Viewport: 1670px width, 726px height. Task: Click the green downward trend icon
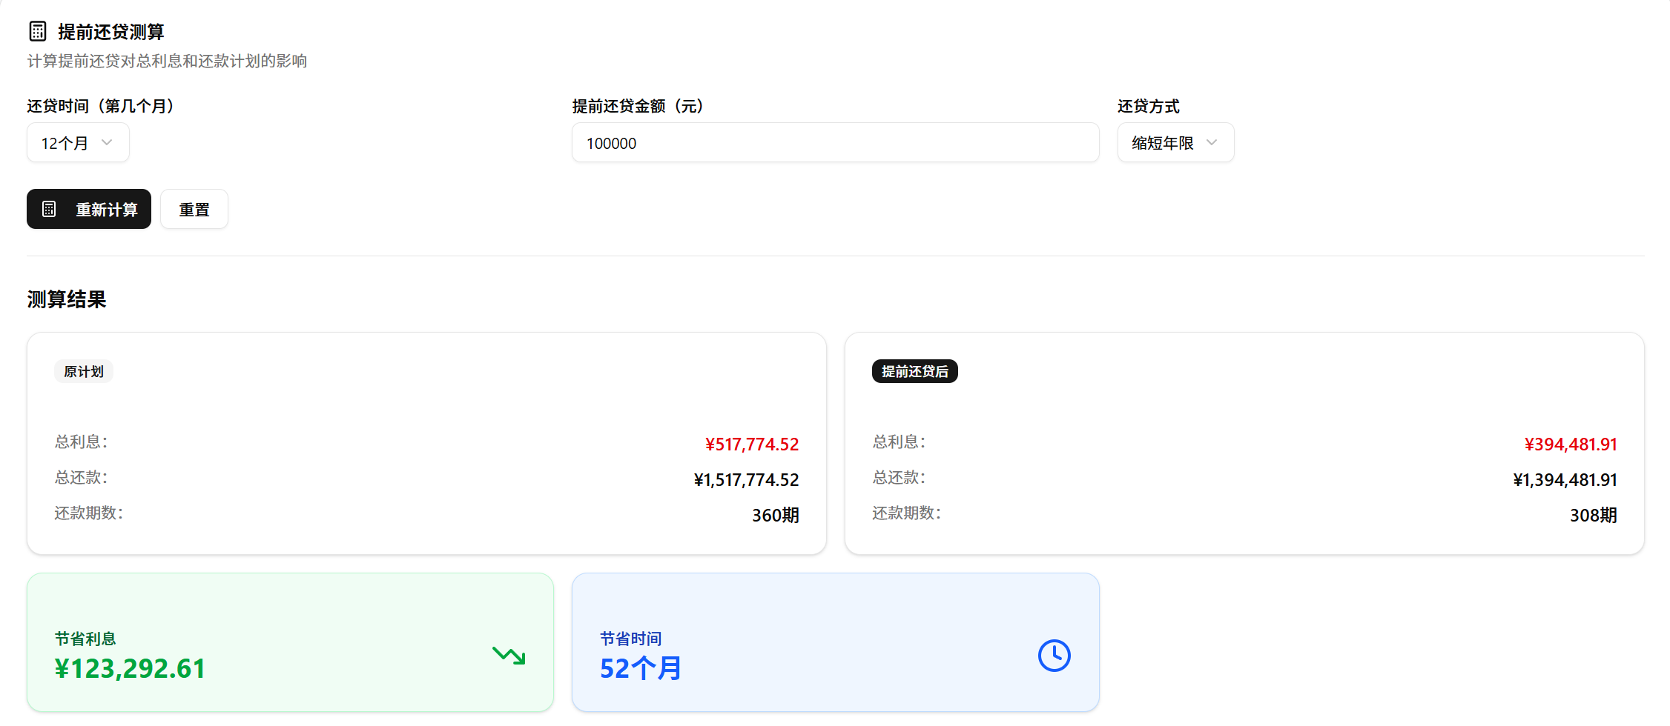(x=509, y=655)
